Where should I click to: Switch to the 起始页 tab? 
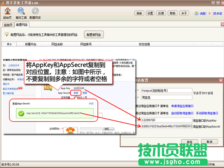[8, 25]
